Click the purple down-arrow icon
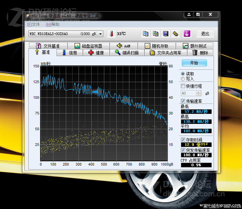The height and width of the screenshot is (209, 242). point(187,34)
